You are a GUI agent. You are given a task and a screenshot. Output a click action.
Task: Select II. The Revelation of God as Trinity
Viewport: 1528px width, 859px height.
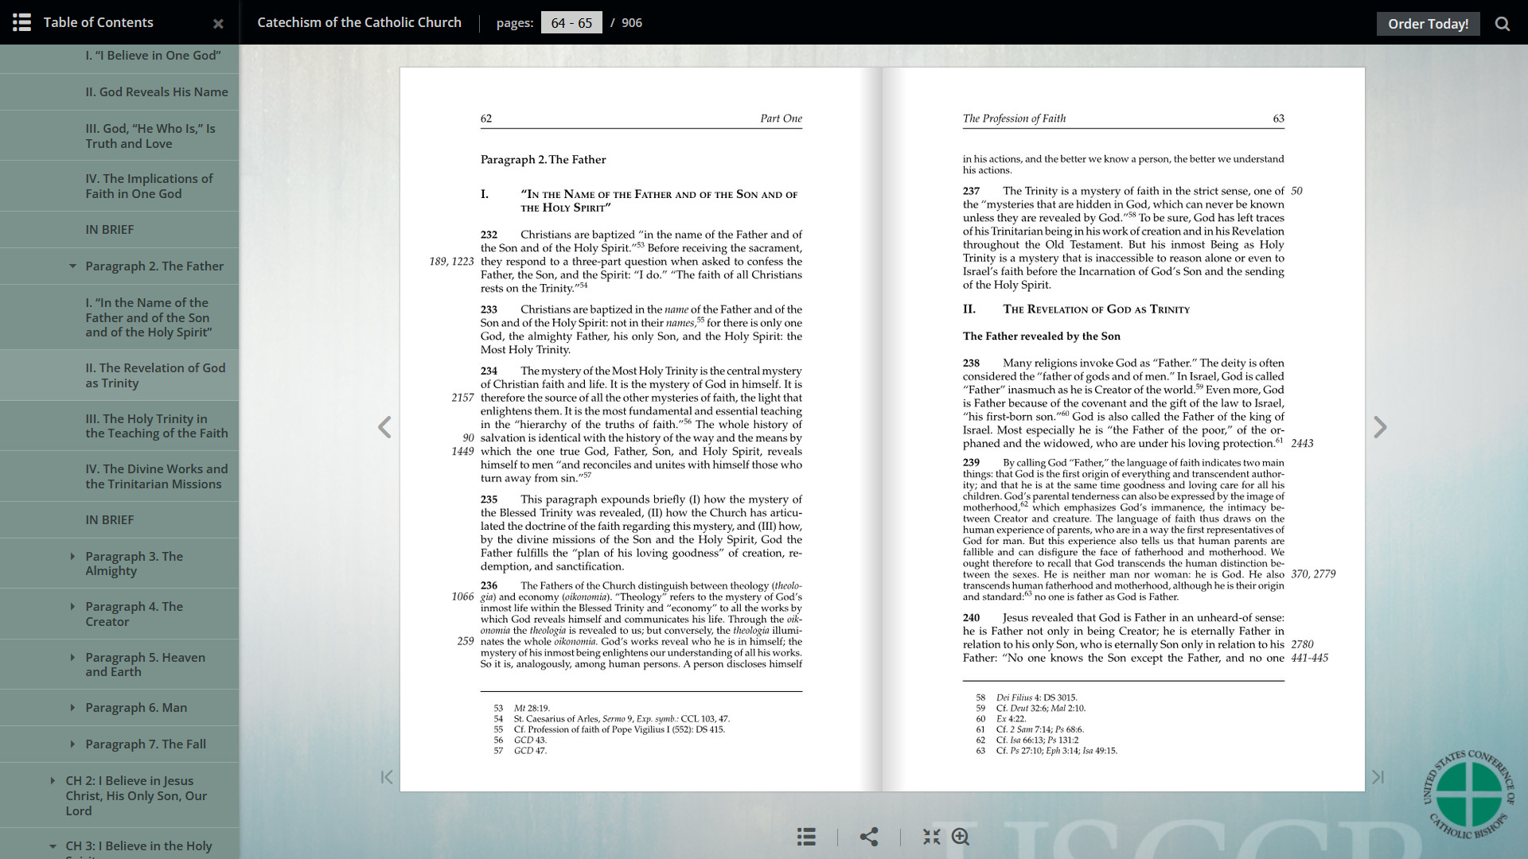[155, 375]
